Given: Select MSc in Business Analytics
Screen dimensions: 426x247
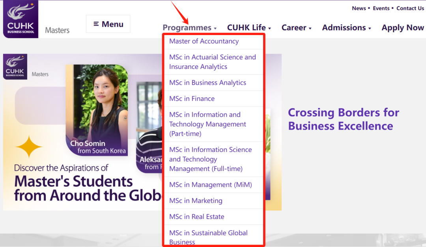Looking at the screenshot, I should 214,83.
